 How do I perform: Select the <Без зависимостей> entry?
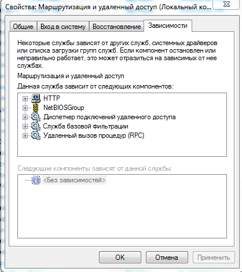(x=74, y=180)
